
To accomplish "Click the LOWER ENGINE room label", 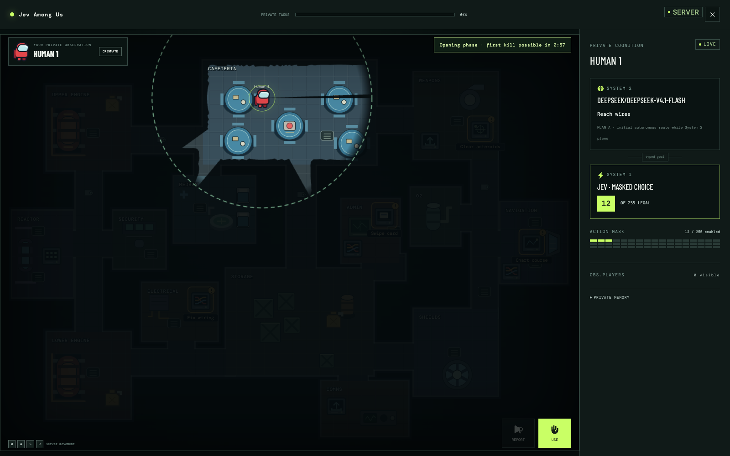I will pos(71,341).
